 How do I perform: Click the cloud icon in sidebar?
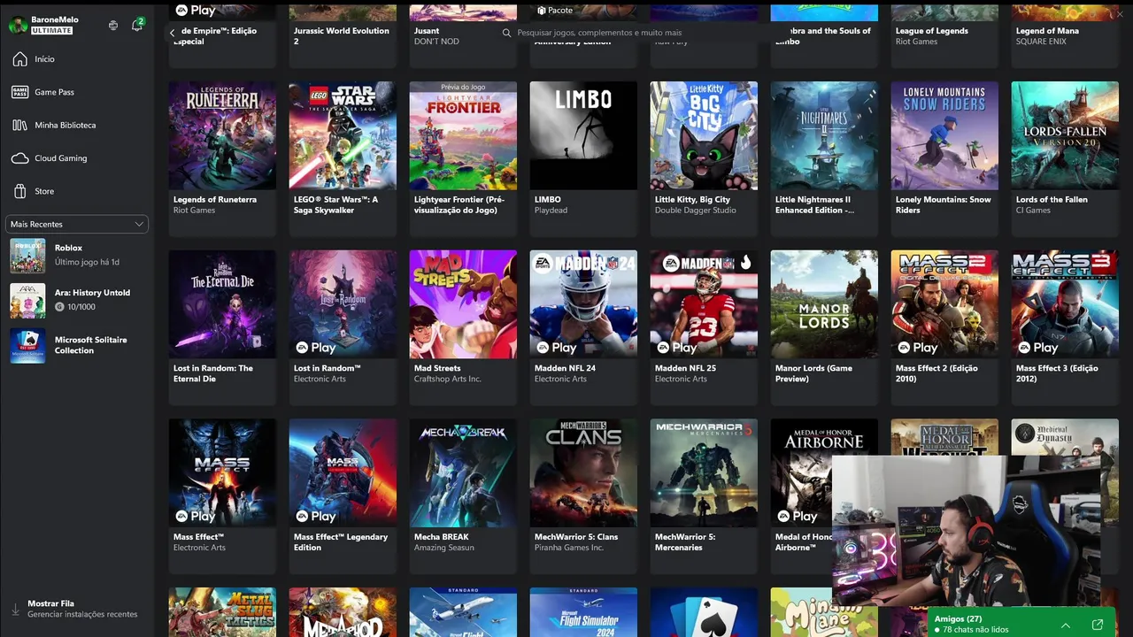(x=19, y=158)
